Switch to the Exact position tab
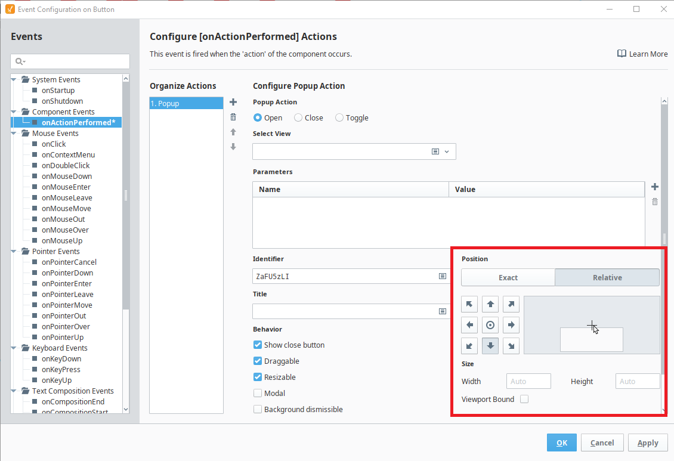Viewport: 674px width, 461px height. (x=508, y=277)
